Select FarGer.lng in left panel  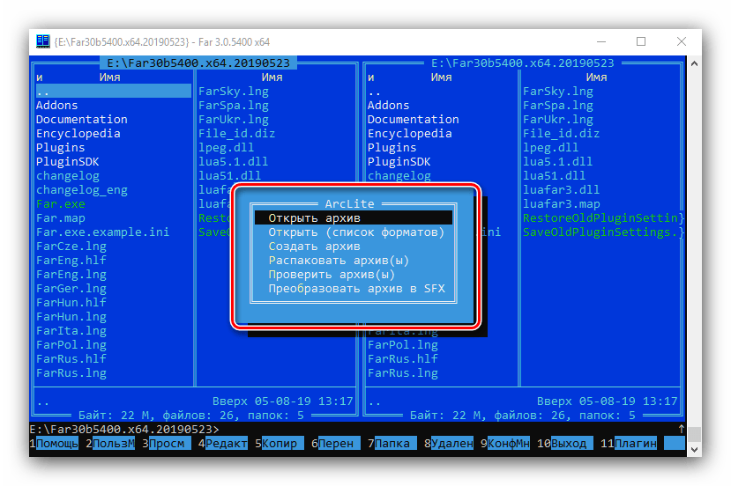tap(71, 289)
